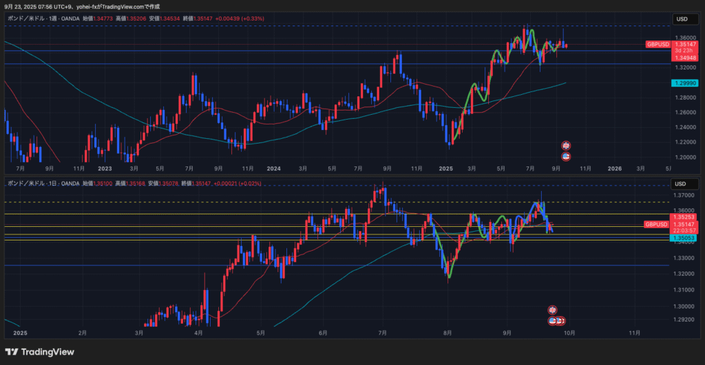Click the 2026 label on weekly time axis
The image size is (705, 365).
point(615,168)
